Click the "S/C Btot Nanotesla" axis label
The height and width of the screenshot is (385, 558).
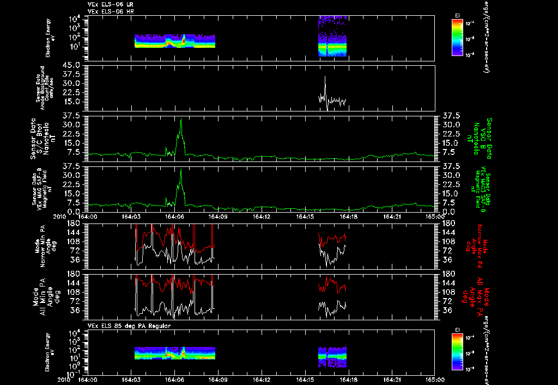pos(44,139)
